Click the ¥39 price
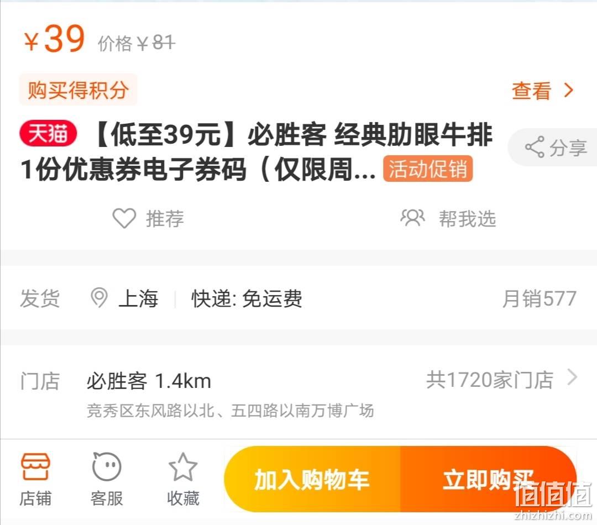This screenshot has height=525, width=597. pyautogui.click(x=54, y=39)
